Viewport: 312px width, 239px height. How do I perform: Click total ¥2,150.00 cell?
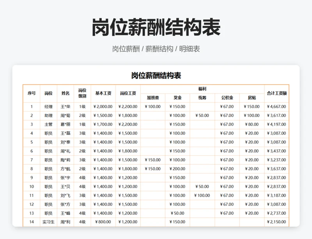[x=277, y=222]
